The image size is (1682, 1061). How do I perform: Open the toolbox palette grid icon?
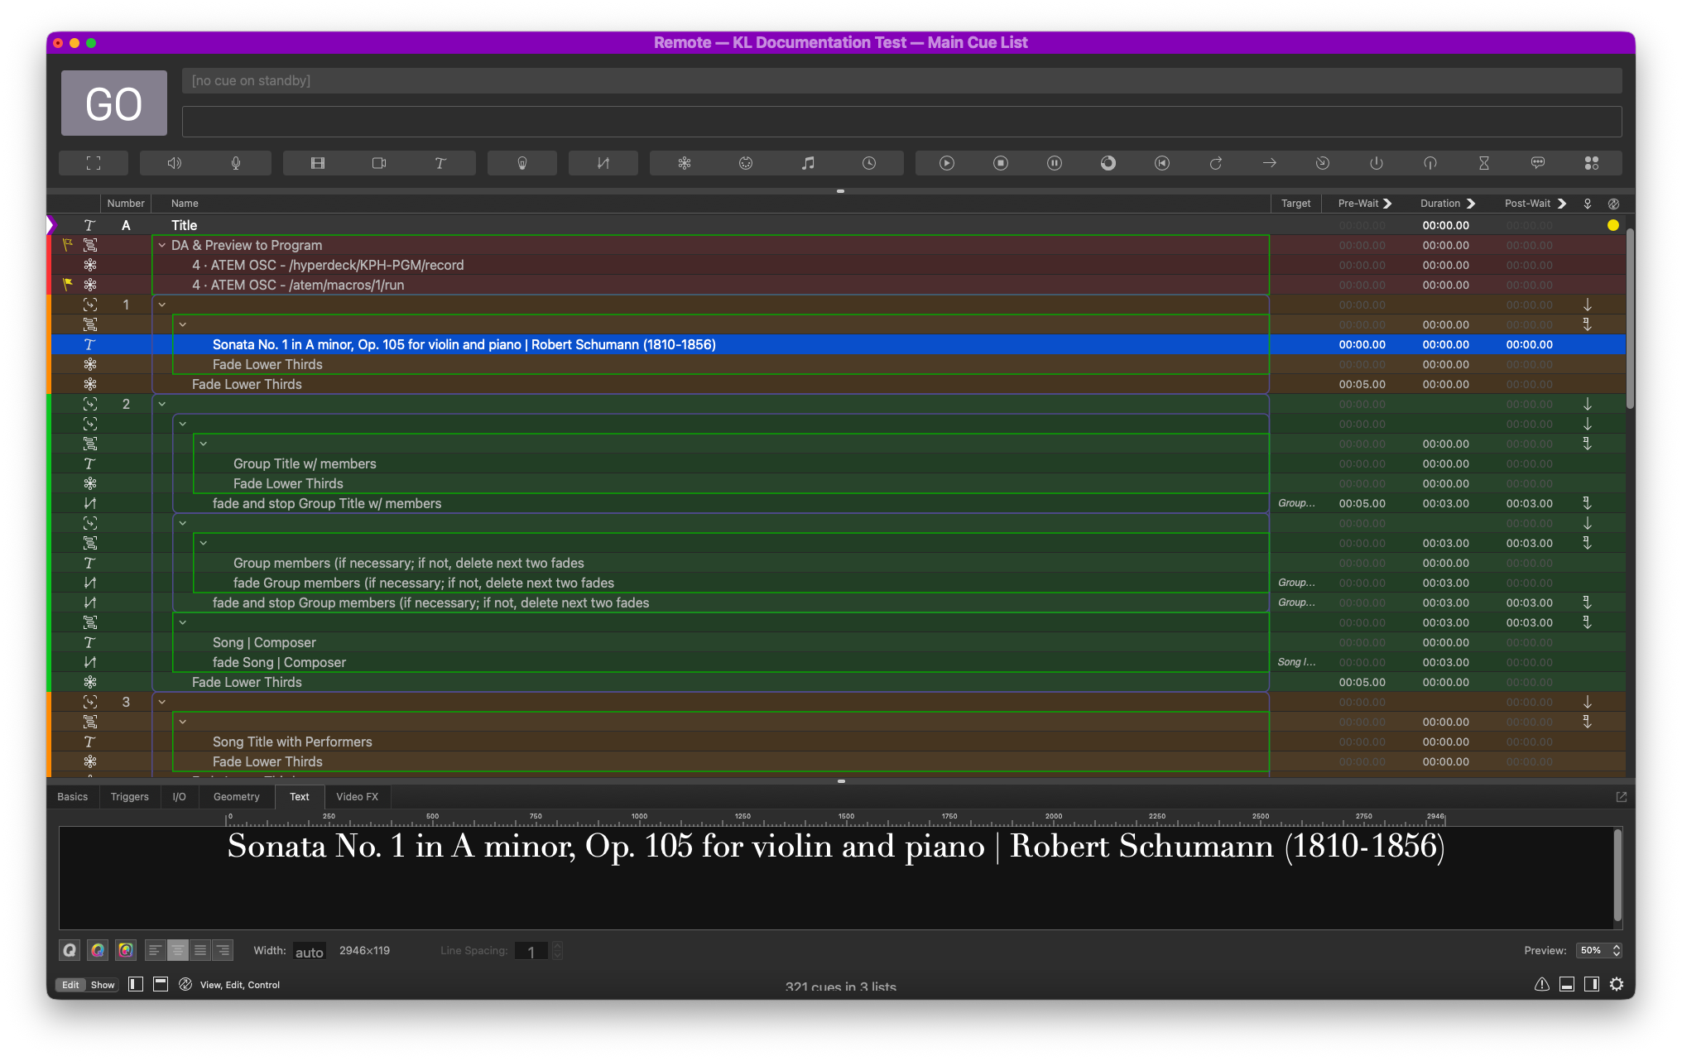pyautogui.click(x=1592, y=163)
